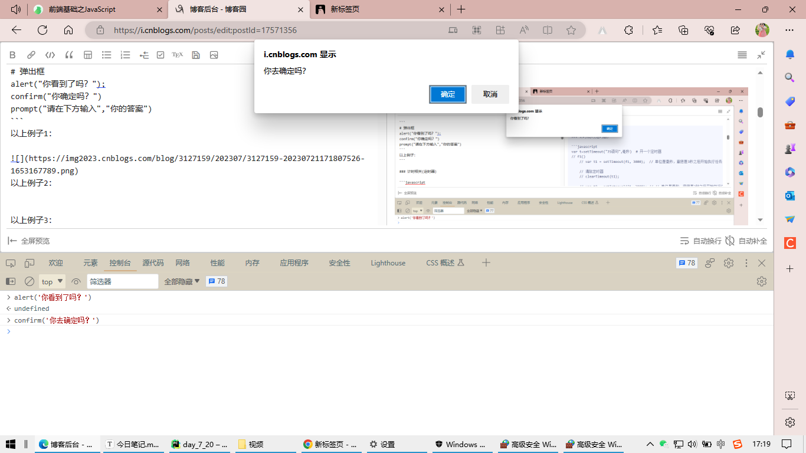Toggle the console sidebar
This screenshot has height=453, width=806.
pyautogui.click(x=11, y=282)
